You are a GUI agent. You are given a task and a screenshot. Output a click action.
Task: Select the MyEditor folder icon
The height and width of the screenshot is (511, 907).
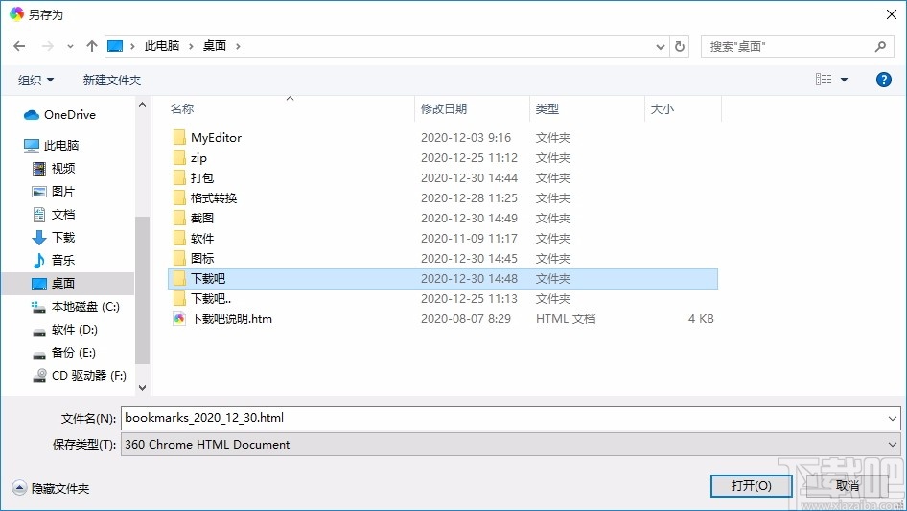[x=180, y=137]
